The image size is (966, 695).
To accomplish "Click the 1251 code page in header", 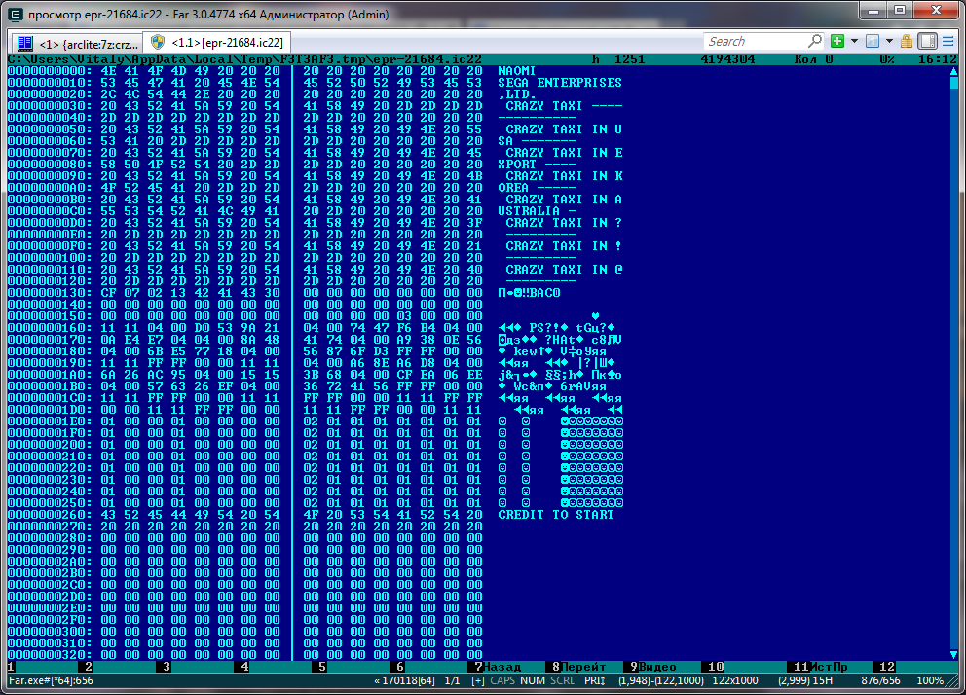I will 629,59.
